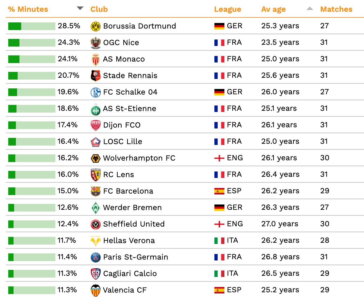The image size is (364, 297).
Task: Click Borussia Dortmund's 28.5% minutes bar
Action: tap(32, 26)
